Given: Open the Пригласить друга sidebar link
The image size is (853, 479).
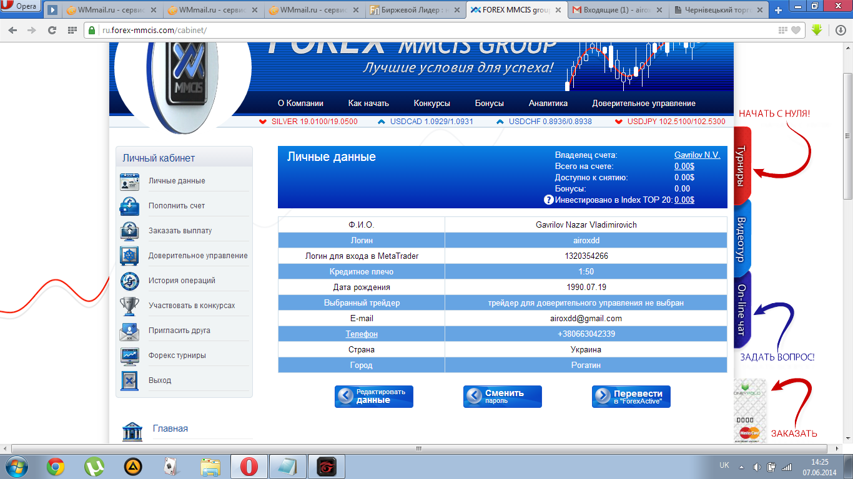Looking at the screenshot, I should pyautogui.click(x=179, y=331).
